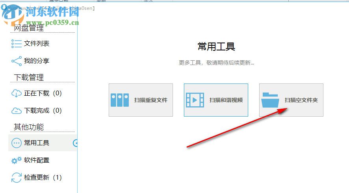
Task: Select 常用工具 in the sidebar
Action: tap(37, 143)
